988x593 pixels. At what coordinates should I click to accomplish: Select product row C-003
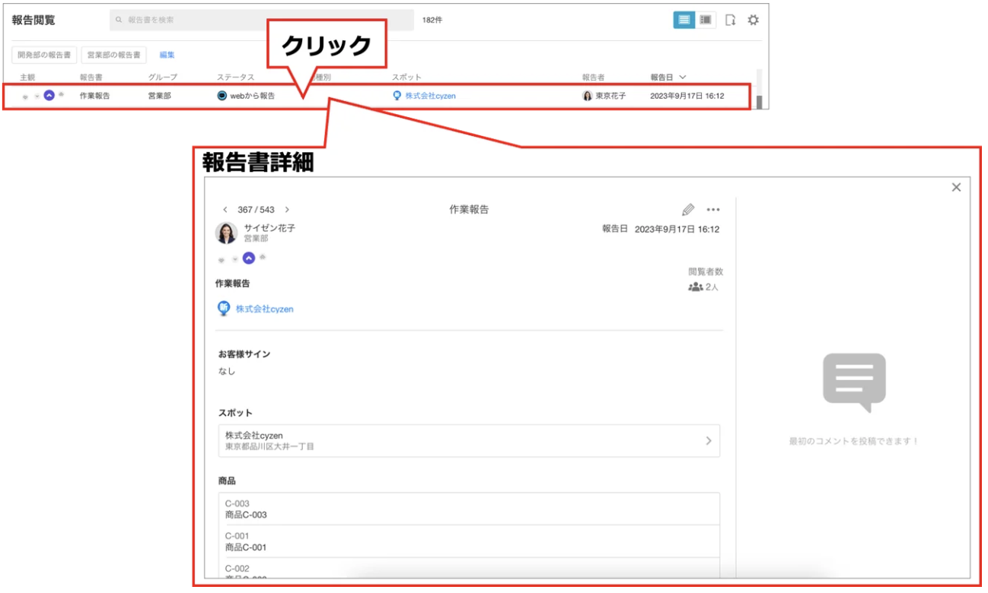tap(468, 509)
